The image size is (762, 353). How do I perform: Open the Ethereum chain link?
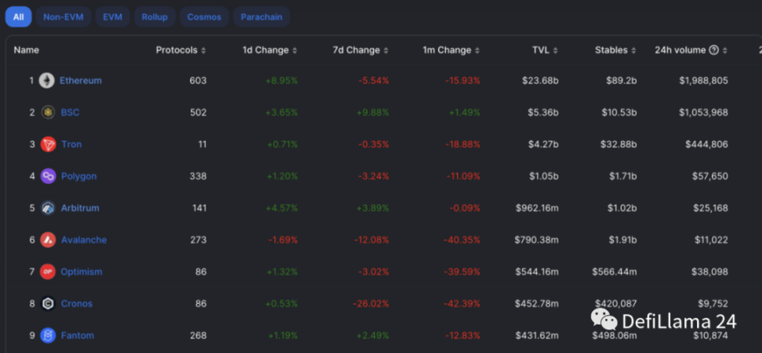[81, 81]
